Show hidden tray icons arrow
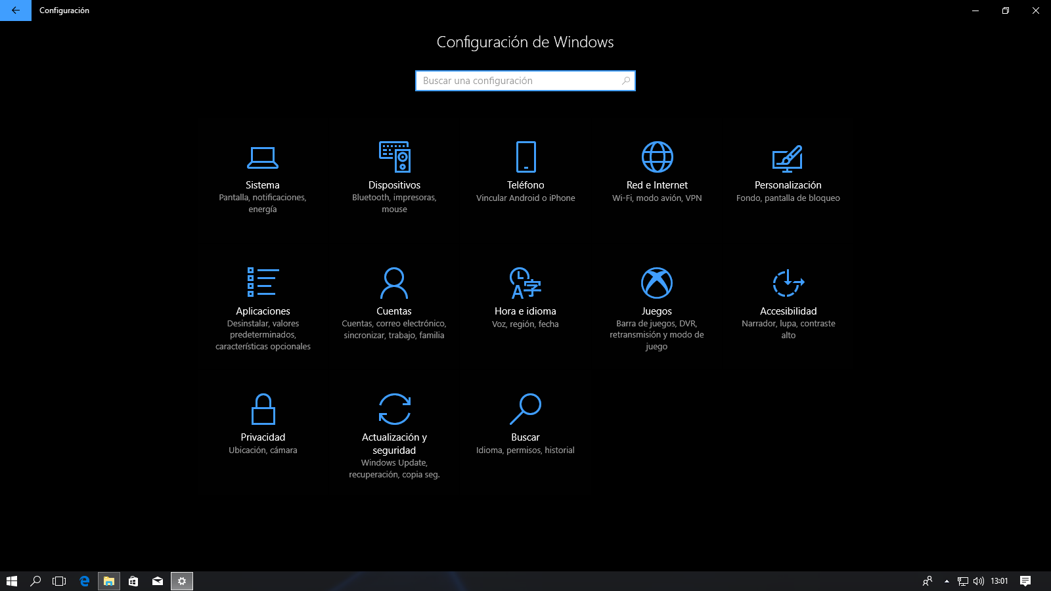This screenshot has height=591, width=1051. (947, 581)
